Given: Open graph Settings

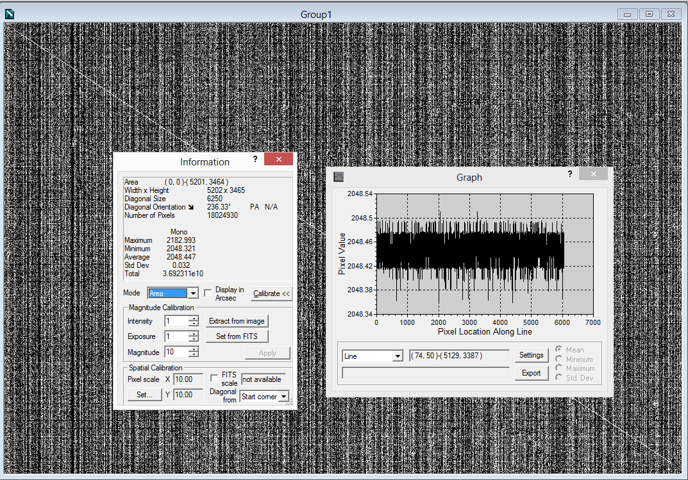Looking at the screenshot, I should pos(531,355).
